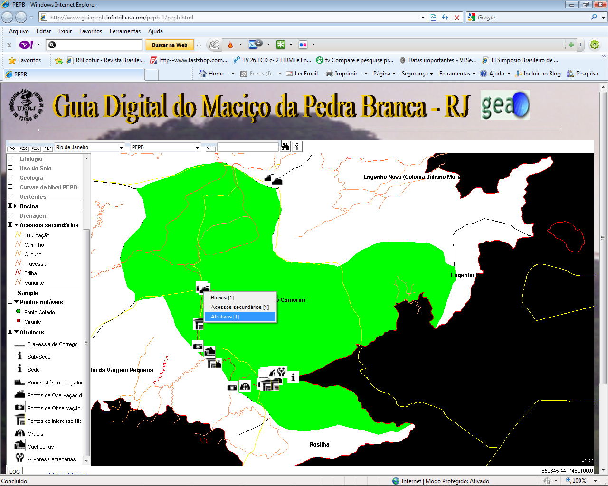The width and height of the screenshot is (608, 486).
Task: Click the Home house icon
Action: click(x=203, y=74)
